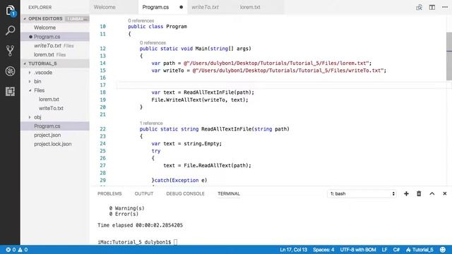The width and height of the screenshot is (452, 254).
Task: Expand the .vscode folder
Action: pos(43,73)
